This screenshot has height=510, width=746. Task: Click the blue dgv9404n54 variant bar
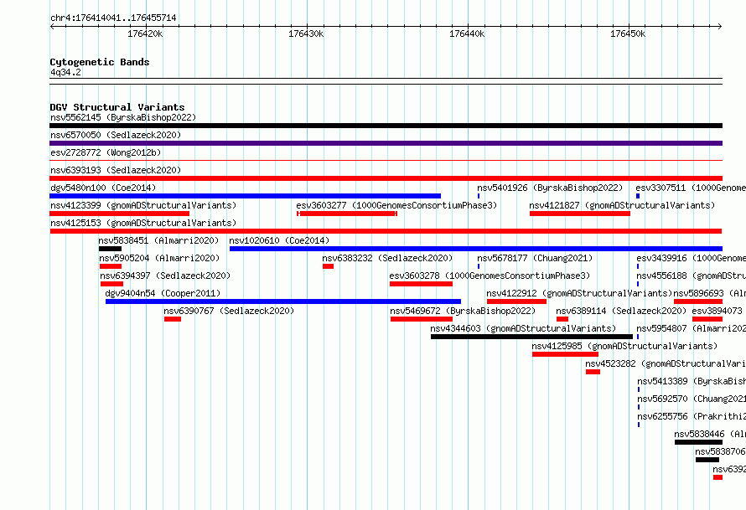point(283,301)
